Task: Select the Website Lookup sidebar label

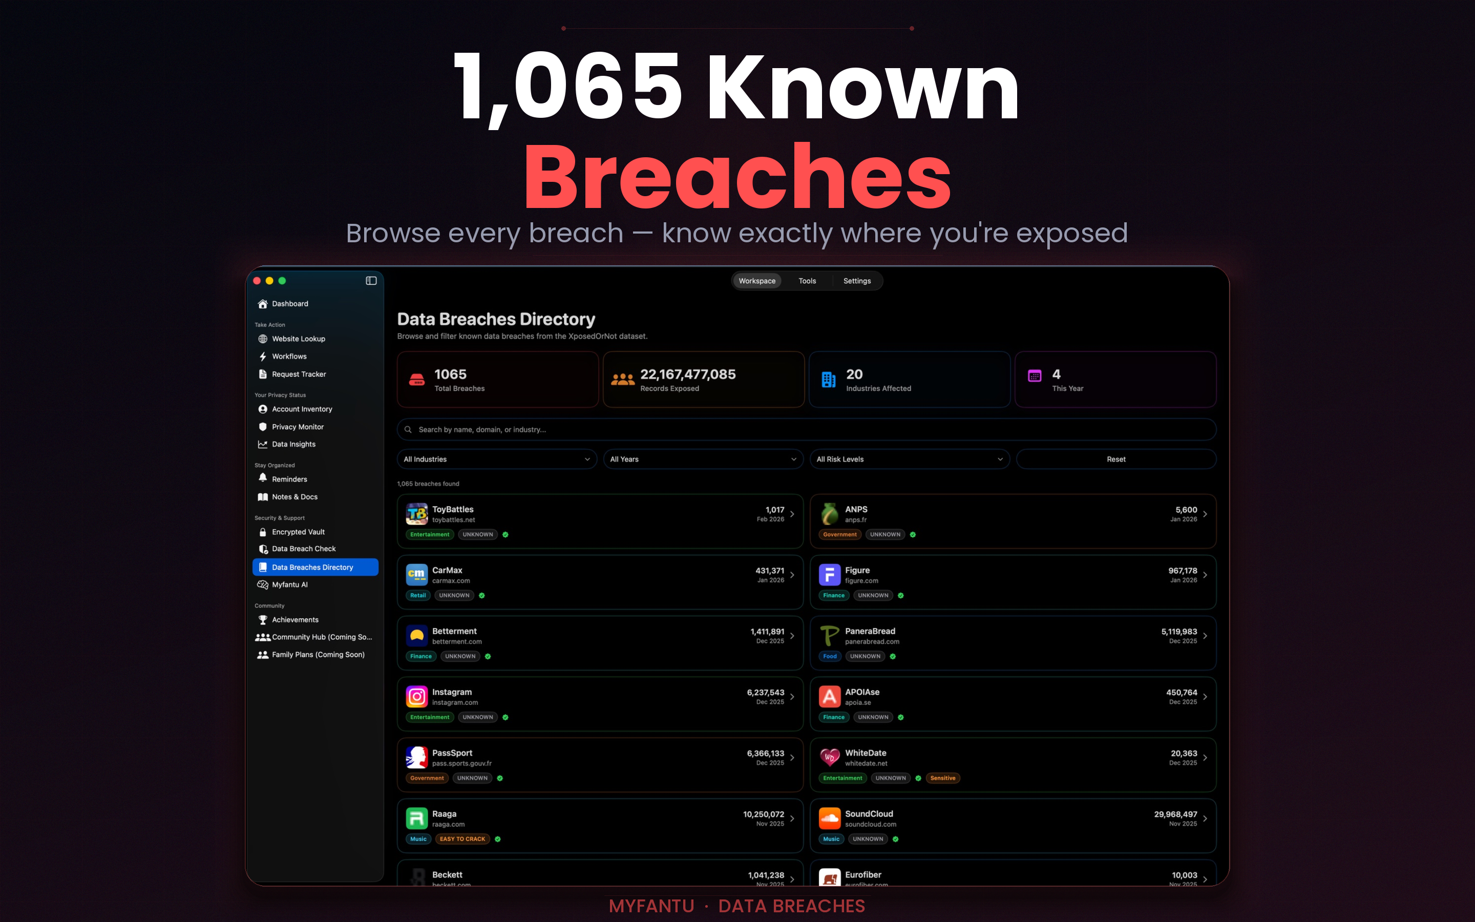Action: pyautogui.click(x=299, y=339)
